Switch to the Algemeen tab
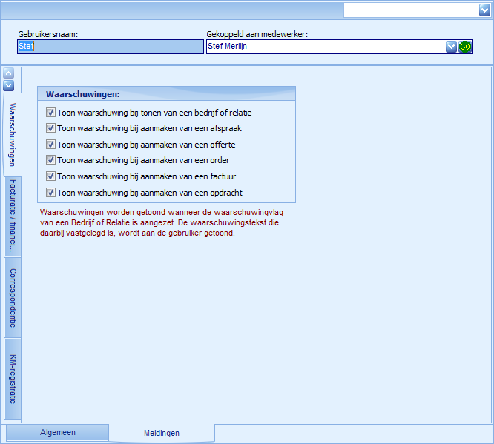Image resolution: width=494 pixels, height=444 pixels. (x=57, y=432)
